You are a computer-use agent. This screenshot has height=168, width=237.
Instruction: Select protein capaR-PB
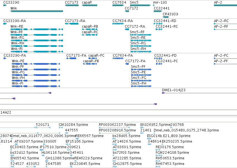[90, 64]
